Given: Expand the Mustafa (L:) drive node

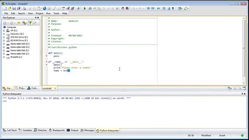Looking at the screenshot, I should point(4,57).
